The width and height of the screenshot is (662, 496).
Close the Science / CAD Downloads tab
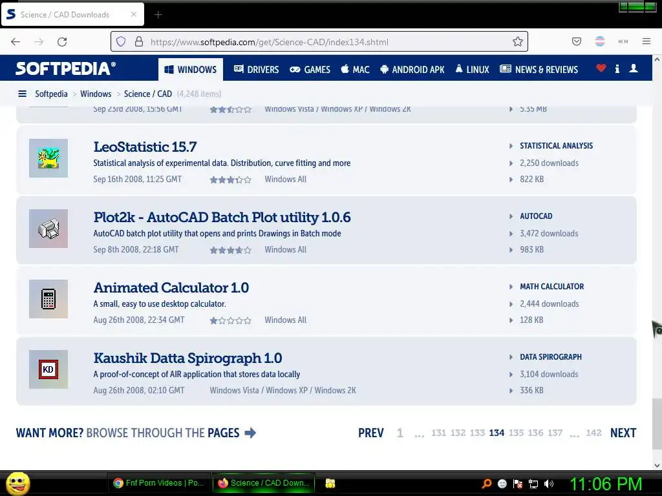coord(133,14)
